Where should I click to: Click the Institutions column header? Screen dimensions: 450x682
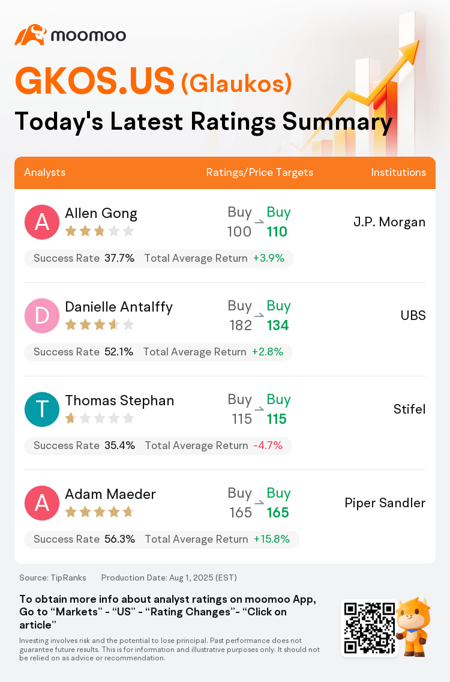coord(398,172)
